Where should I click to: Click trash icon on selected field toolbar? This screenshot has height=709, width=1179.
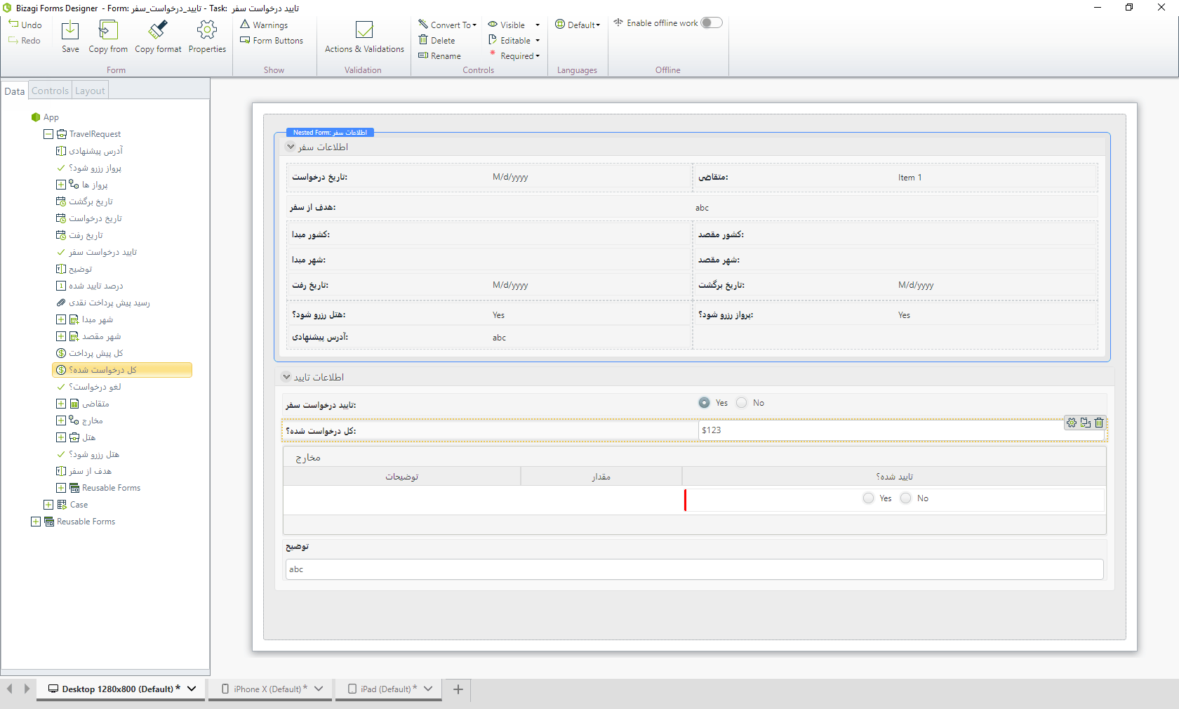coord(1099,423)
